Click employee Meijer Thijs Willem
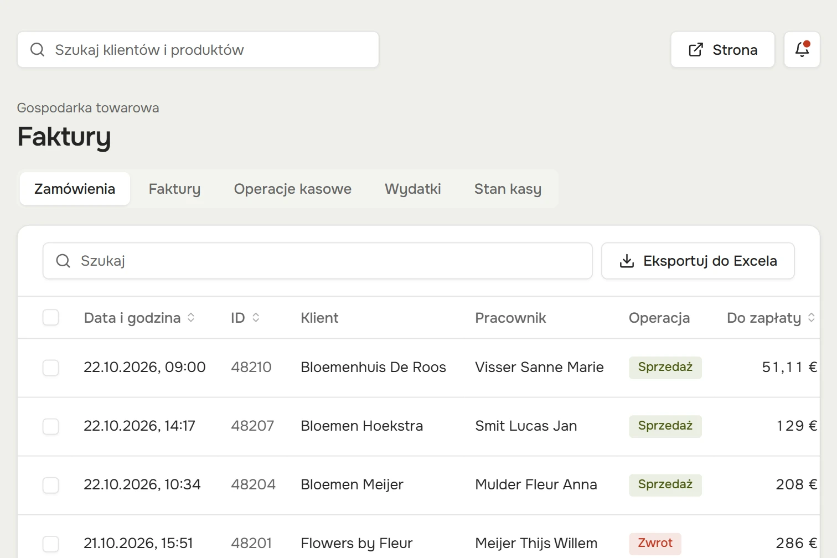 click(x=536, y=543)
